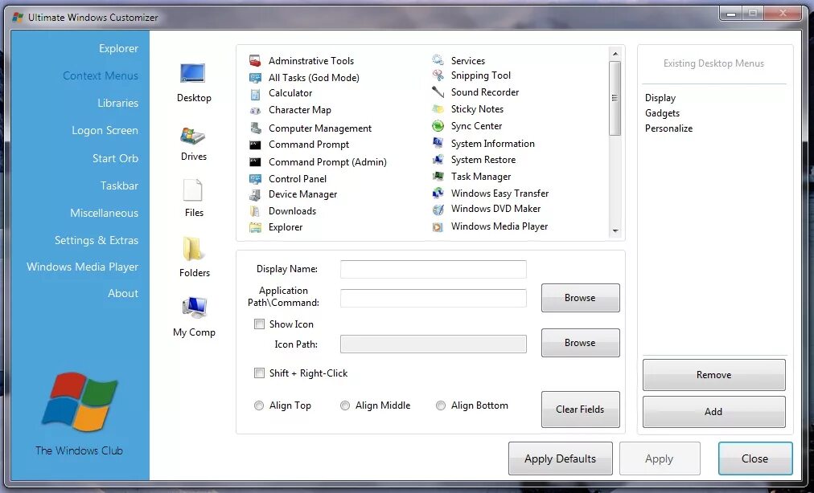Click the Windows Media Player list icon
Viewport: 814px width, 493px height.
(438, 226)
